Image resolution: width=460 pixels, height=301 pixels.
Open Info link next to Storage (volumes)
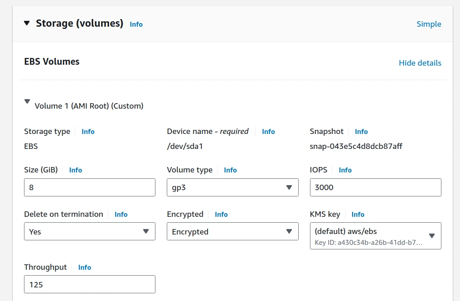point(136,24)
